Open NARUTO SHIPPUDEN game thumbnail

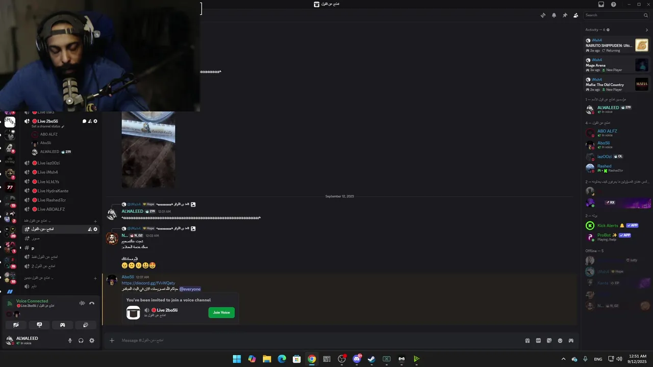[642, 45]
